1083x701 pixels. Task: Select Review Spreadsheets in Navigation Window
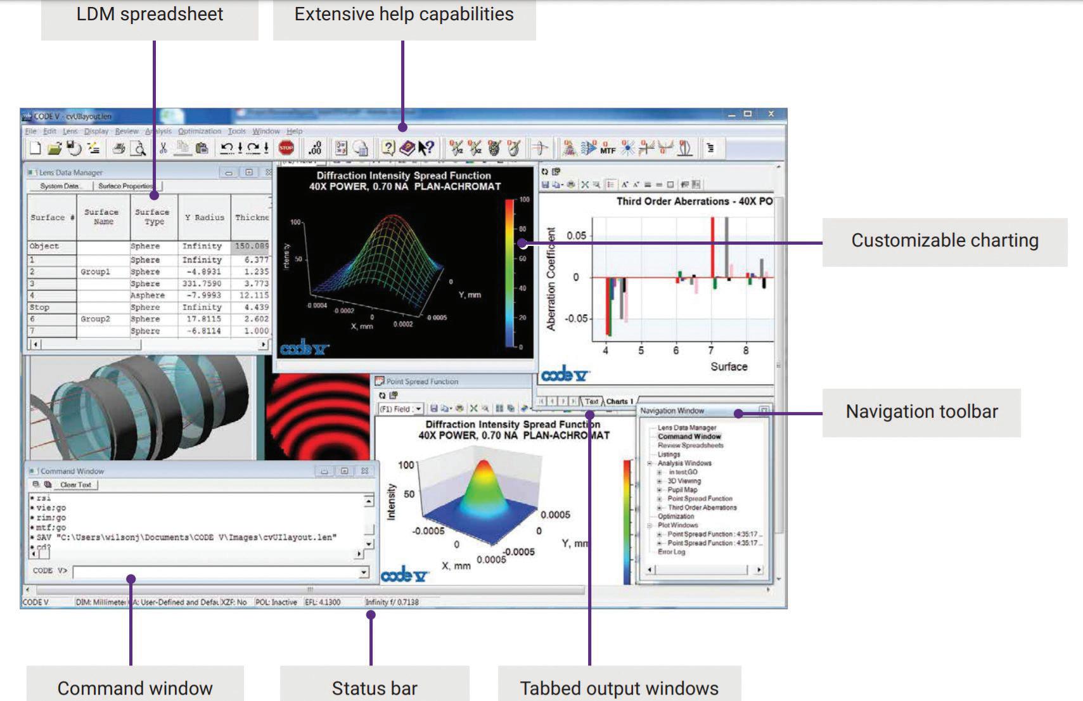coord(691,446)
